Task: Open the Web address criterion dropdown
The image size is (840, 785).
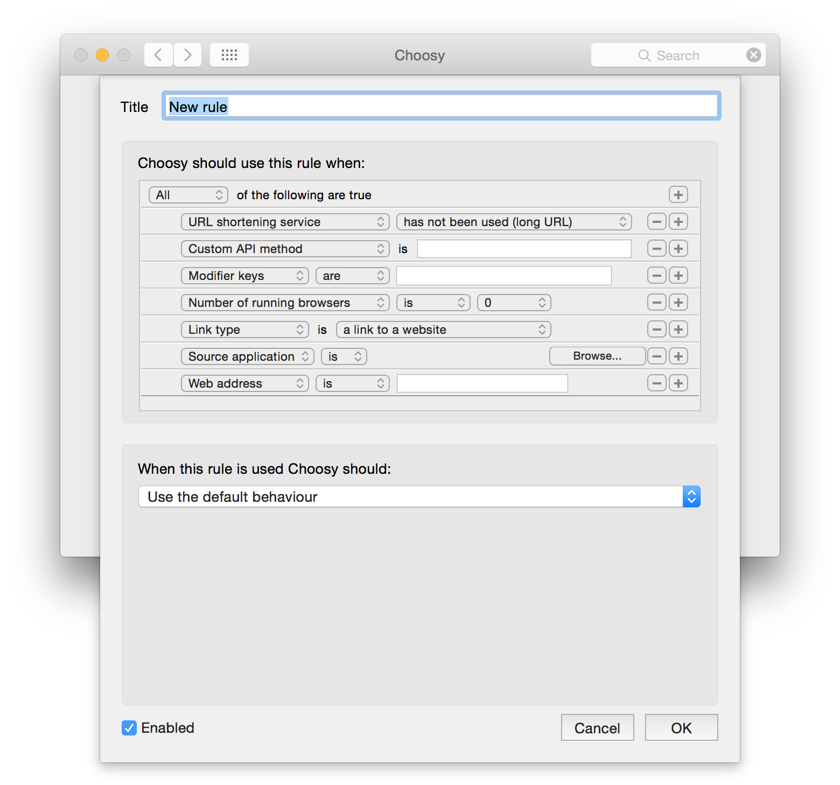Action: (x=245, y=383)
